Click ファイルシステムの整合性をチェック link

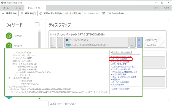tap(125, 72)
